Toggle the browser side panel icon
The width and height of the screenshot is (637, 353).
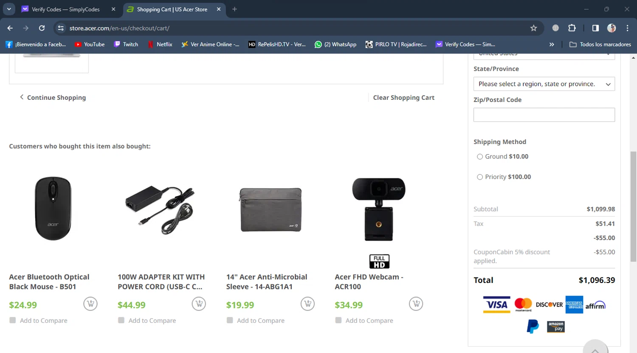(595, 28)
